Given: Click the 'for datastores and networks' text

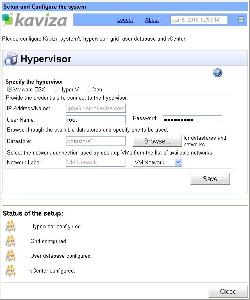Looking at the screenshot, I should pyautogui.click(x=205, y=141).
